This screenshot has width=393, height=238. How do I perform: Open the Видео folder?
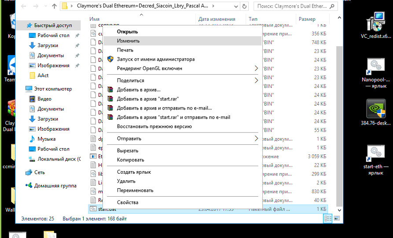coord(44,99)
